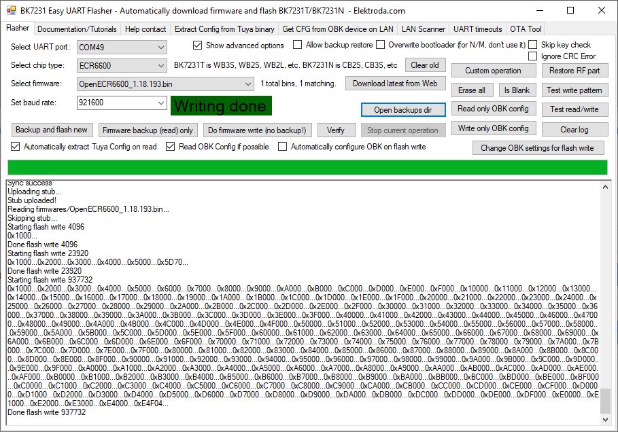Click log scrollbar up arrow
The width and height of the screenshot is (618, 432).
tap(605, 187)
